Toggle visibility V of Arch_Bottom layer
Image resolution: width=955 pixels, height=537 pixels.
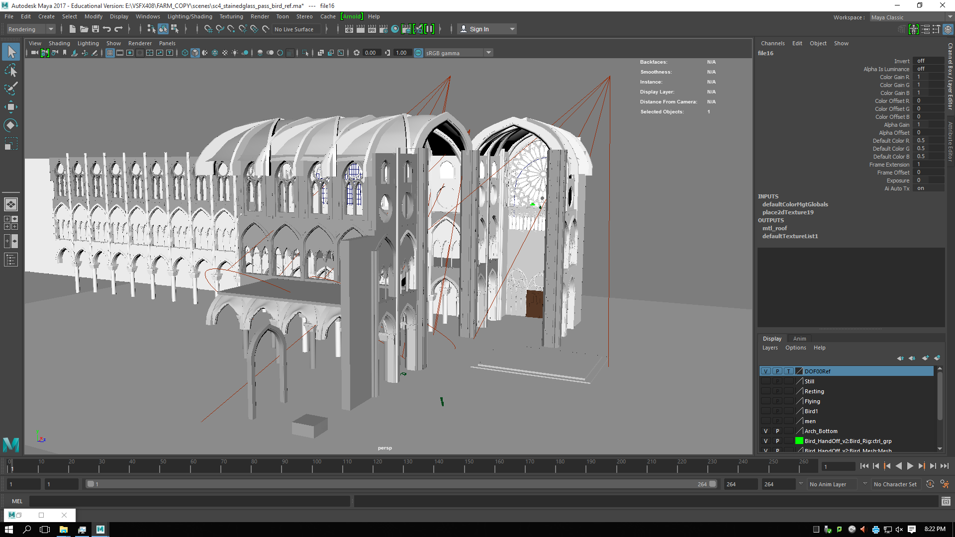click(766, 431)
